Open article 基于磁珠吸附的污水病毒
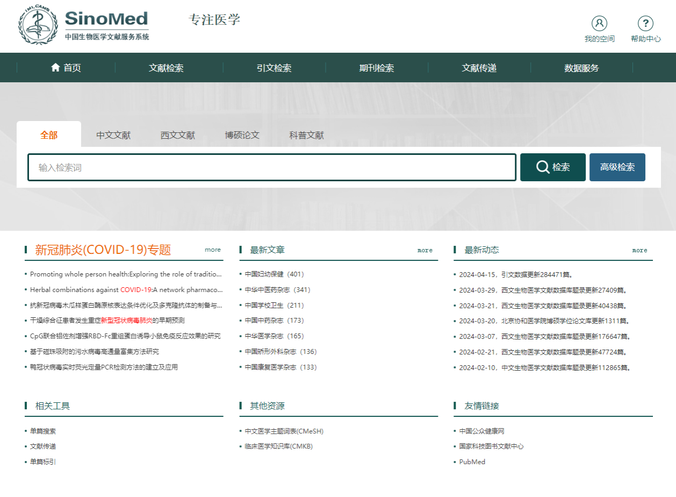The image size is (676, 497). point(95,352)
